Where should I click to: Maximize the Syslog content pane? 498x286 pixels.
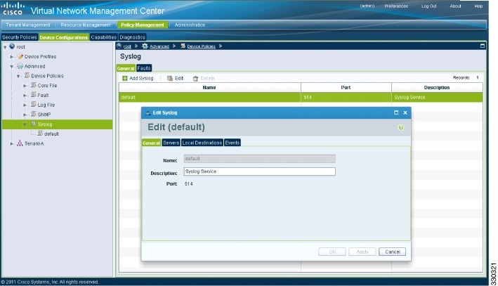point(483,46)
